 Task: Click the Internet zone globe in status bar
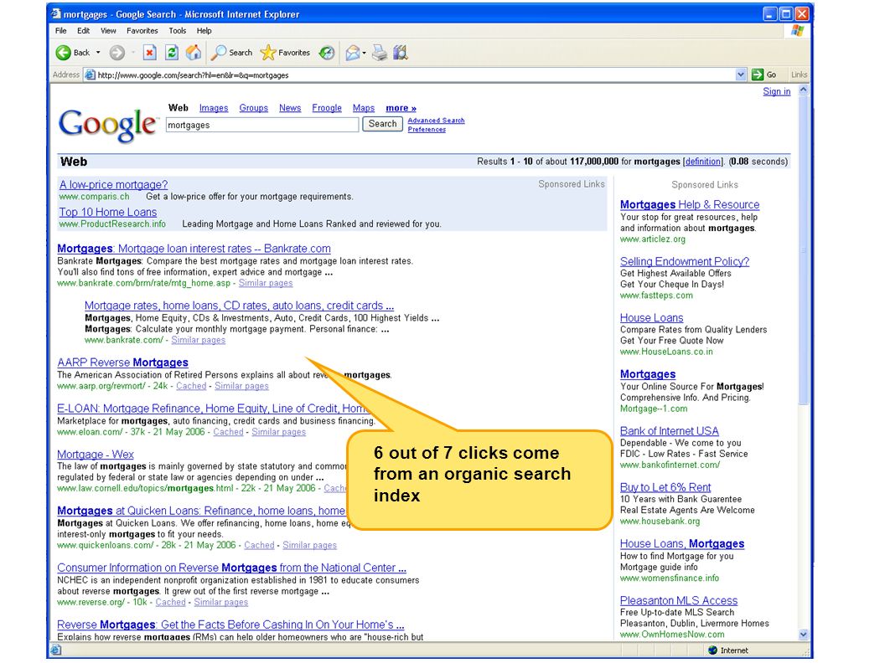712,650
